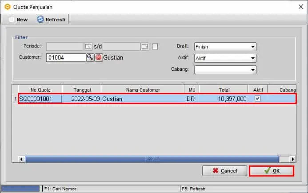Sort by the Tanggal column header
Screen dimensions: 308x193
pos(81,89)
